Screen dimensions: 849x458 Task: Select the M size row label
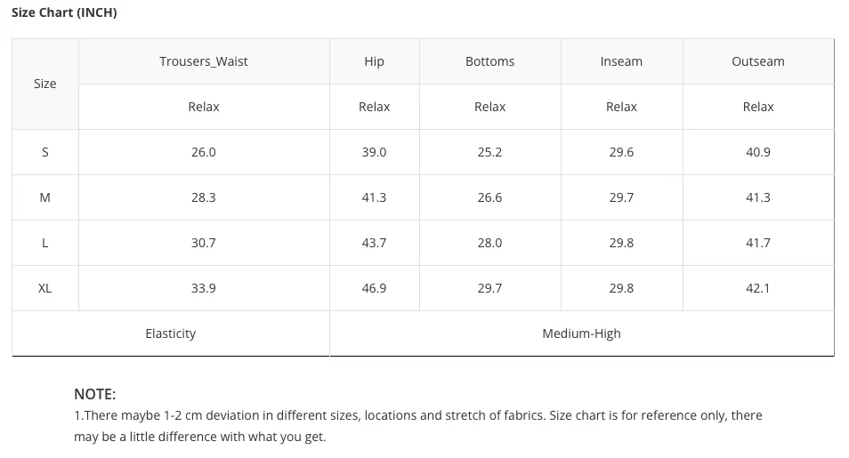(x=44, y=197)
